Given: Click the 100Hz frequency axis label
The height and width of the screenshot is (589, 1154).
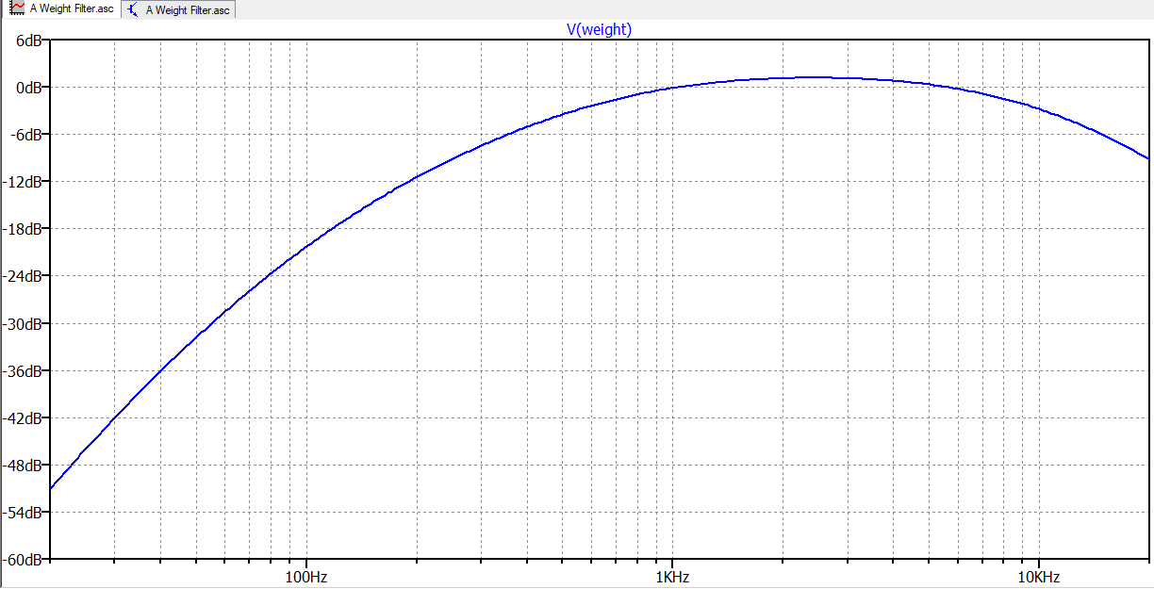Looking at the screenshot, I should click(x=305, y=576).
